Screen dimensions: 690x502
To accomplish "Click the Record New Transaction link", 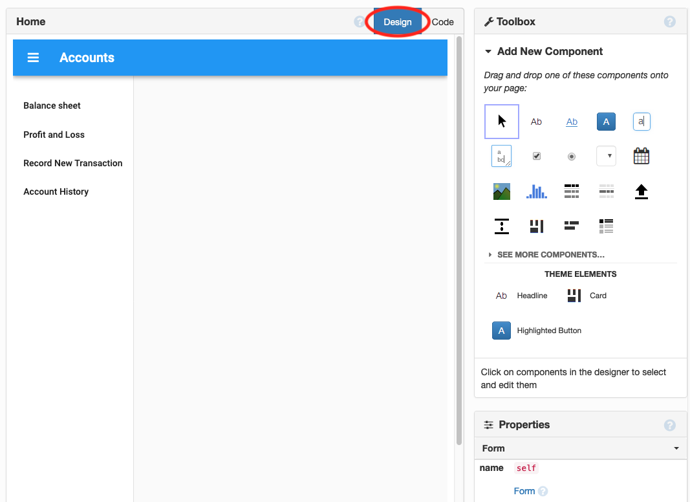I will (x=72, y=163).
